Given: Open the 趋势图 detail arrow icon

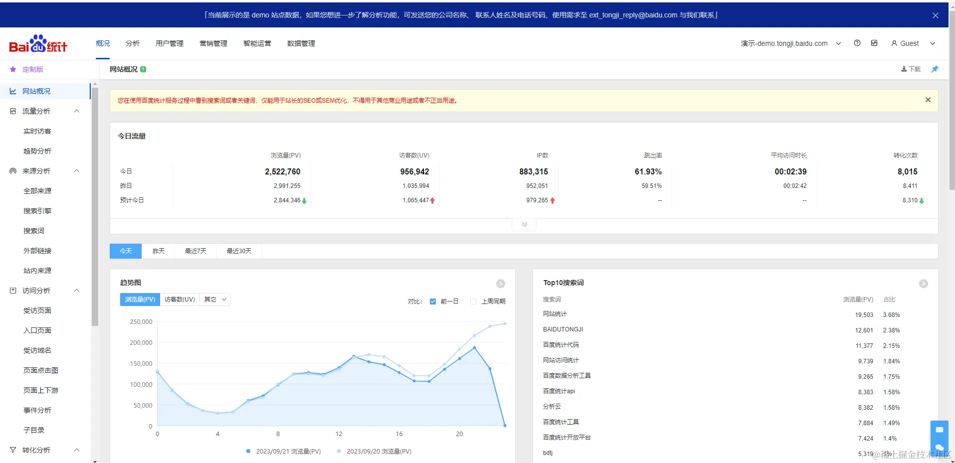Looking at the screenshot, I should pos(501,284).
